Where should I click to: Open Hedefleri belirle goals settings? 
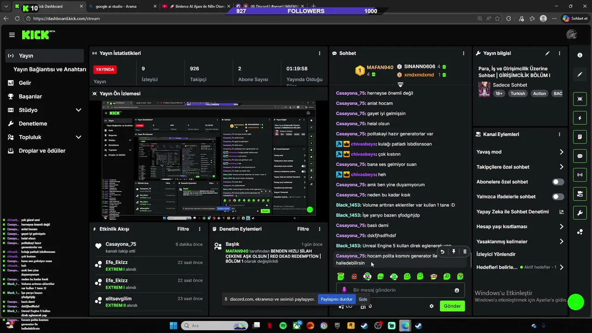point(520,267)
